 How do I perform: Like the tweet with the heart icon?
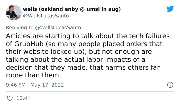[10, 98]
